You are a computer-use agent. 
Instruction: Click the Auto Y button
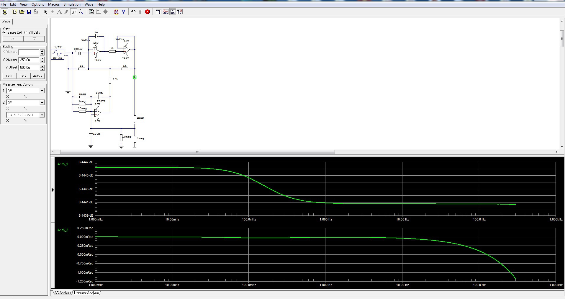click(38, 76)
